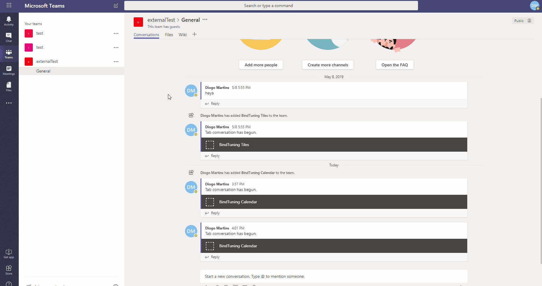The image size is (542, 286).
Task: Reply to the 3:57 PM Calendar conversation
Action: pyautogui.click(x=212, y=213)
